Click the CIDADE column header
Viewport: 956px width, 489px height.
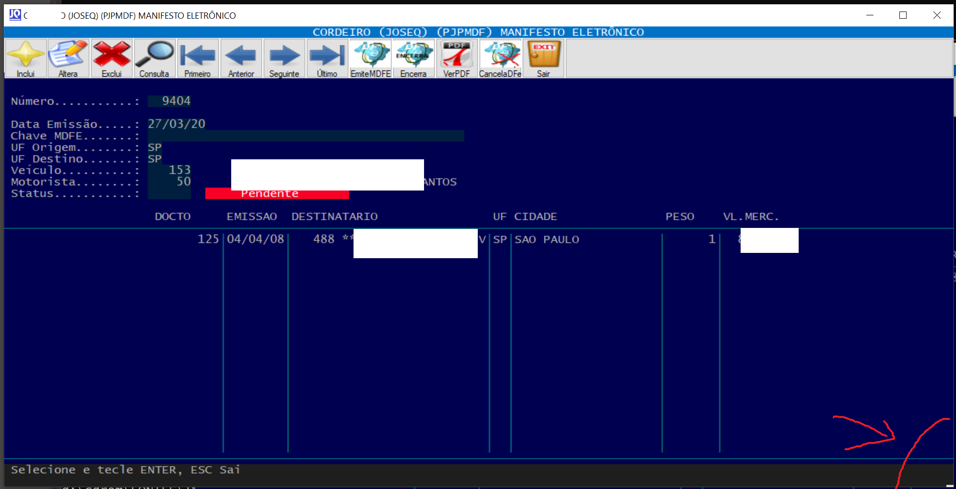coord(536,216)
